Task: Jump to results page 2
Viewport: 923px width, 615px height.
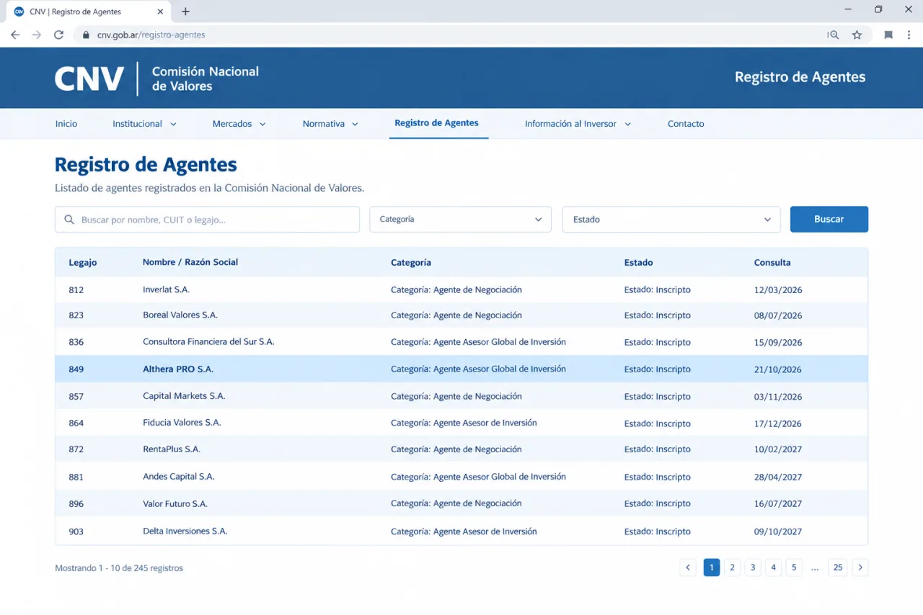Action: click(732, 567)
